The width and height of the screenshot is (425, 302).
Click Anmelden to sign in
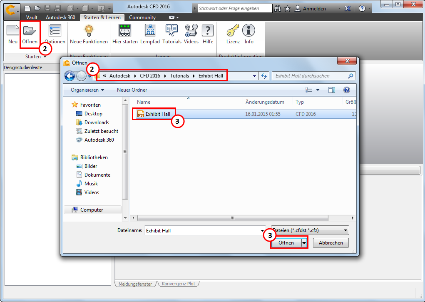(x=314, y=9)
